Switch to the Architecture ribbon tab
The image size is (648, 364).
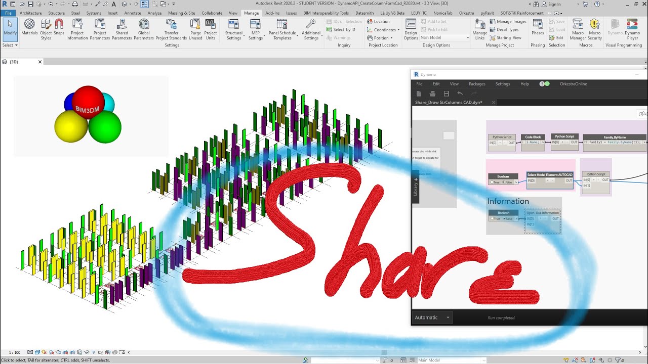tap(30, 13)
